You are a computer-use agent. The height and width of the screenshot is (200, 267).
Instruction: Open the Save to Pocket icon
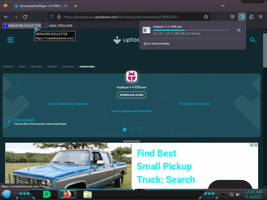click(232, 17)
